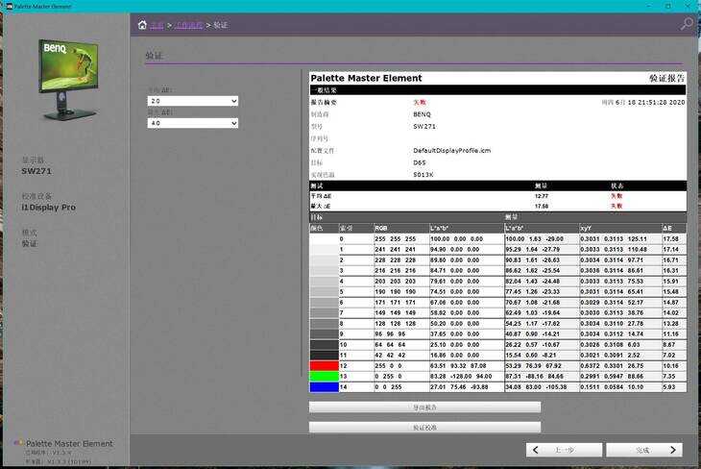The width and height of the screenshot is (701, 469).
Task: Click RGB value 255 0 0
Action: pyautogui.click(x=389, y=365)
